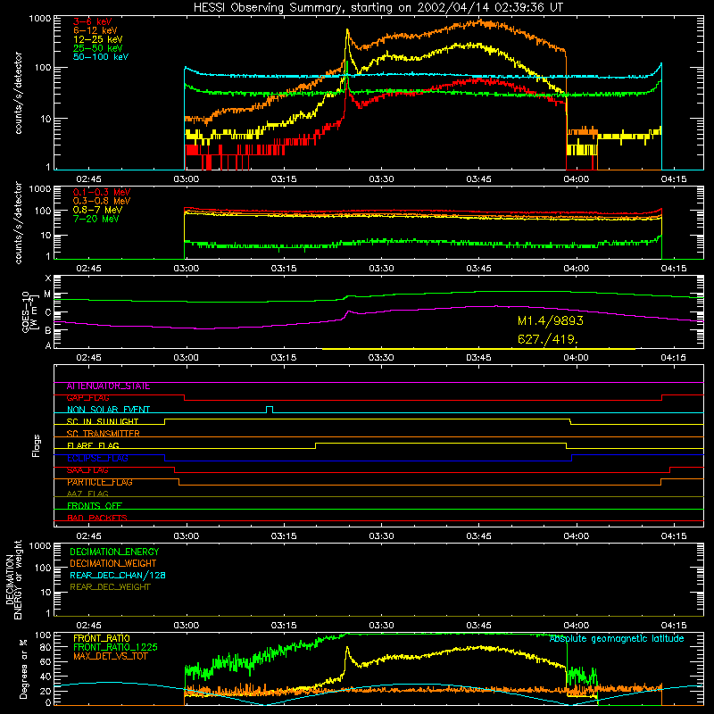Click the 0.3-0.8 MeV legend entry
The width and height of the screenshot is (714, 714).
[102, 201]
